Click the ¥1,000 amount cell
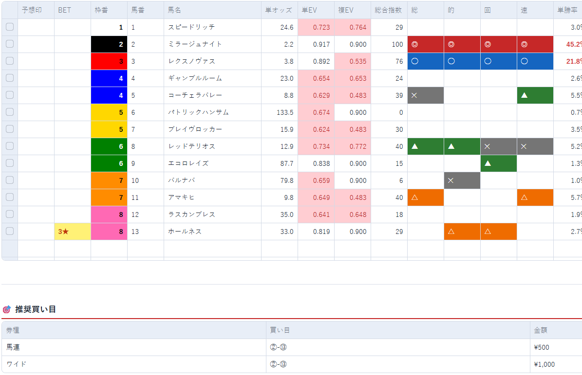 click(556, 364)
